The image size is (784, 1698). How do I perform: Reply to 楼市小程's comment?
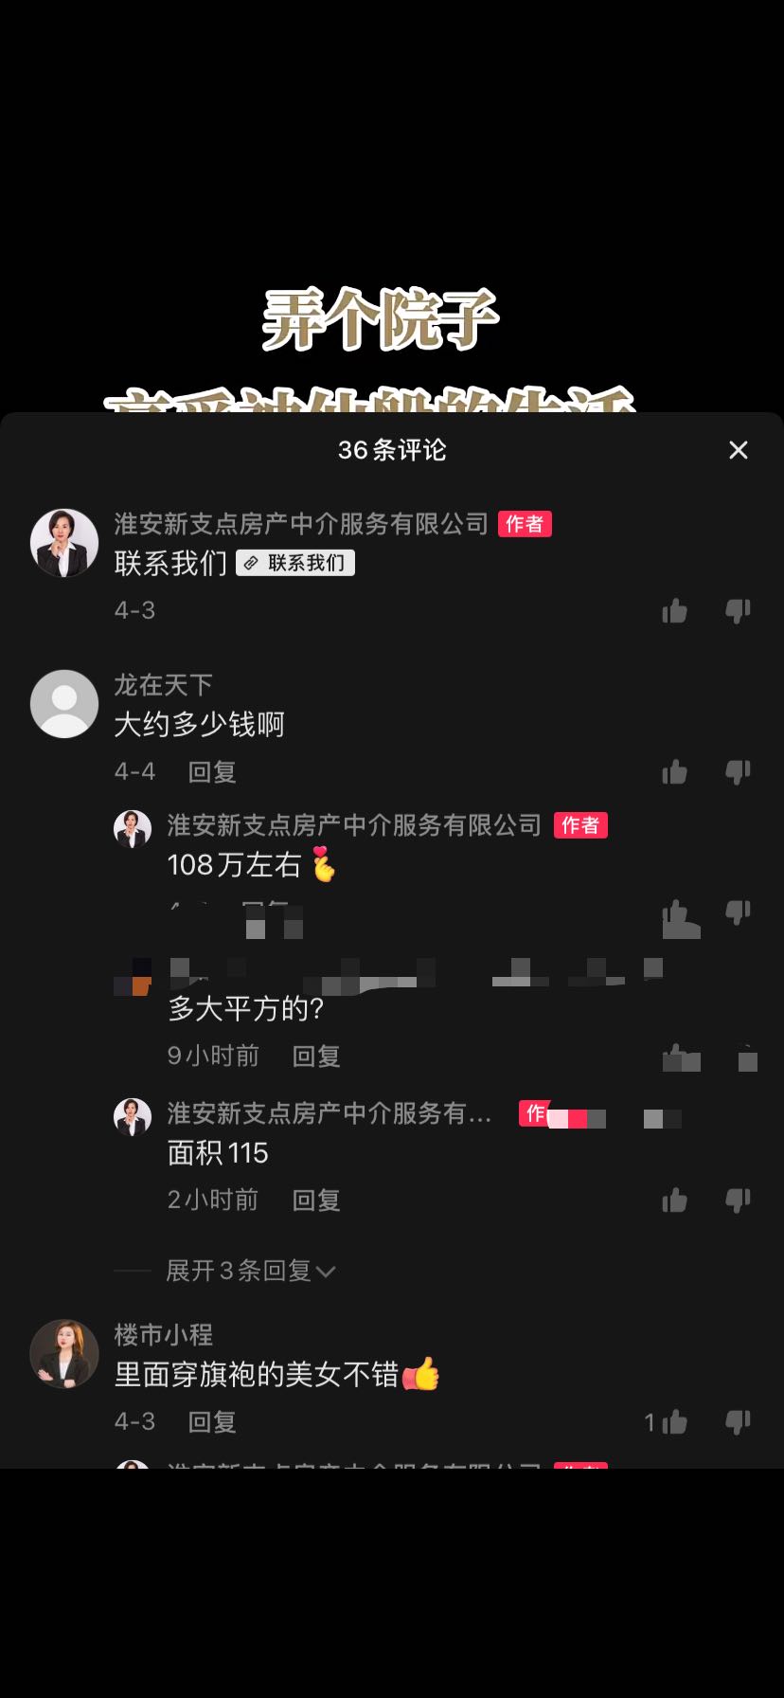click(212, 1422)
